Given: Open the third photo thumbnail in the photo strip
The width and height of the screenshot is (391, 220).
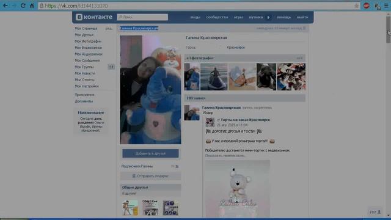Looking at the screenshot, I should 242,77.
